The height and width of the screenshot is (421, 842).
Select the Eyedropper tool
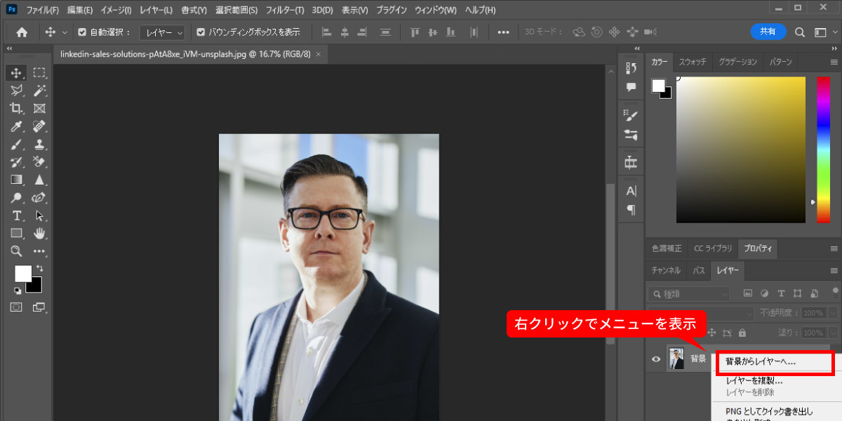coord(17,126)
